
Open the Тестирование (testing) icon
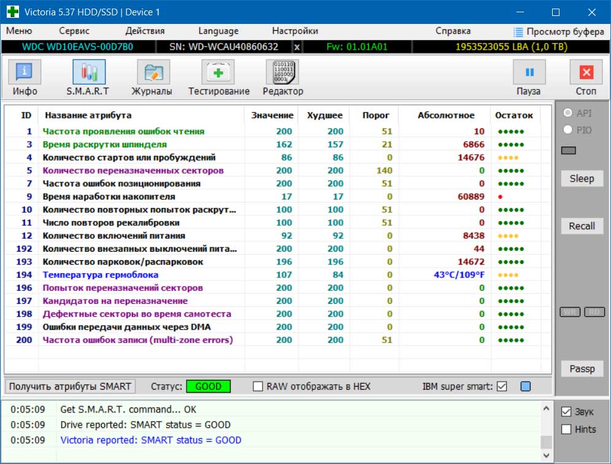pos(218,72)
